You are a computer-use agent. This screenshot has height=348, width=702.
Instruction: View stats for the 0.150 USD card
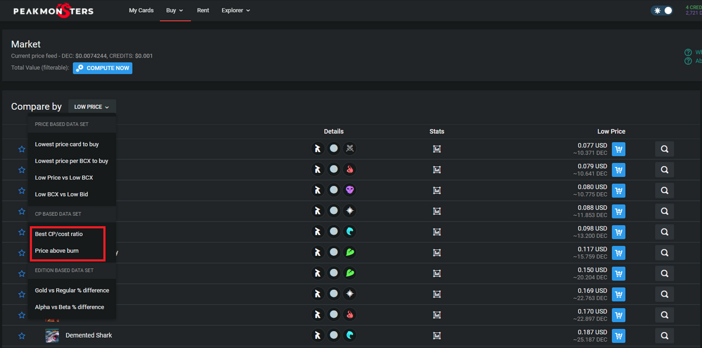tap(437, 273)
